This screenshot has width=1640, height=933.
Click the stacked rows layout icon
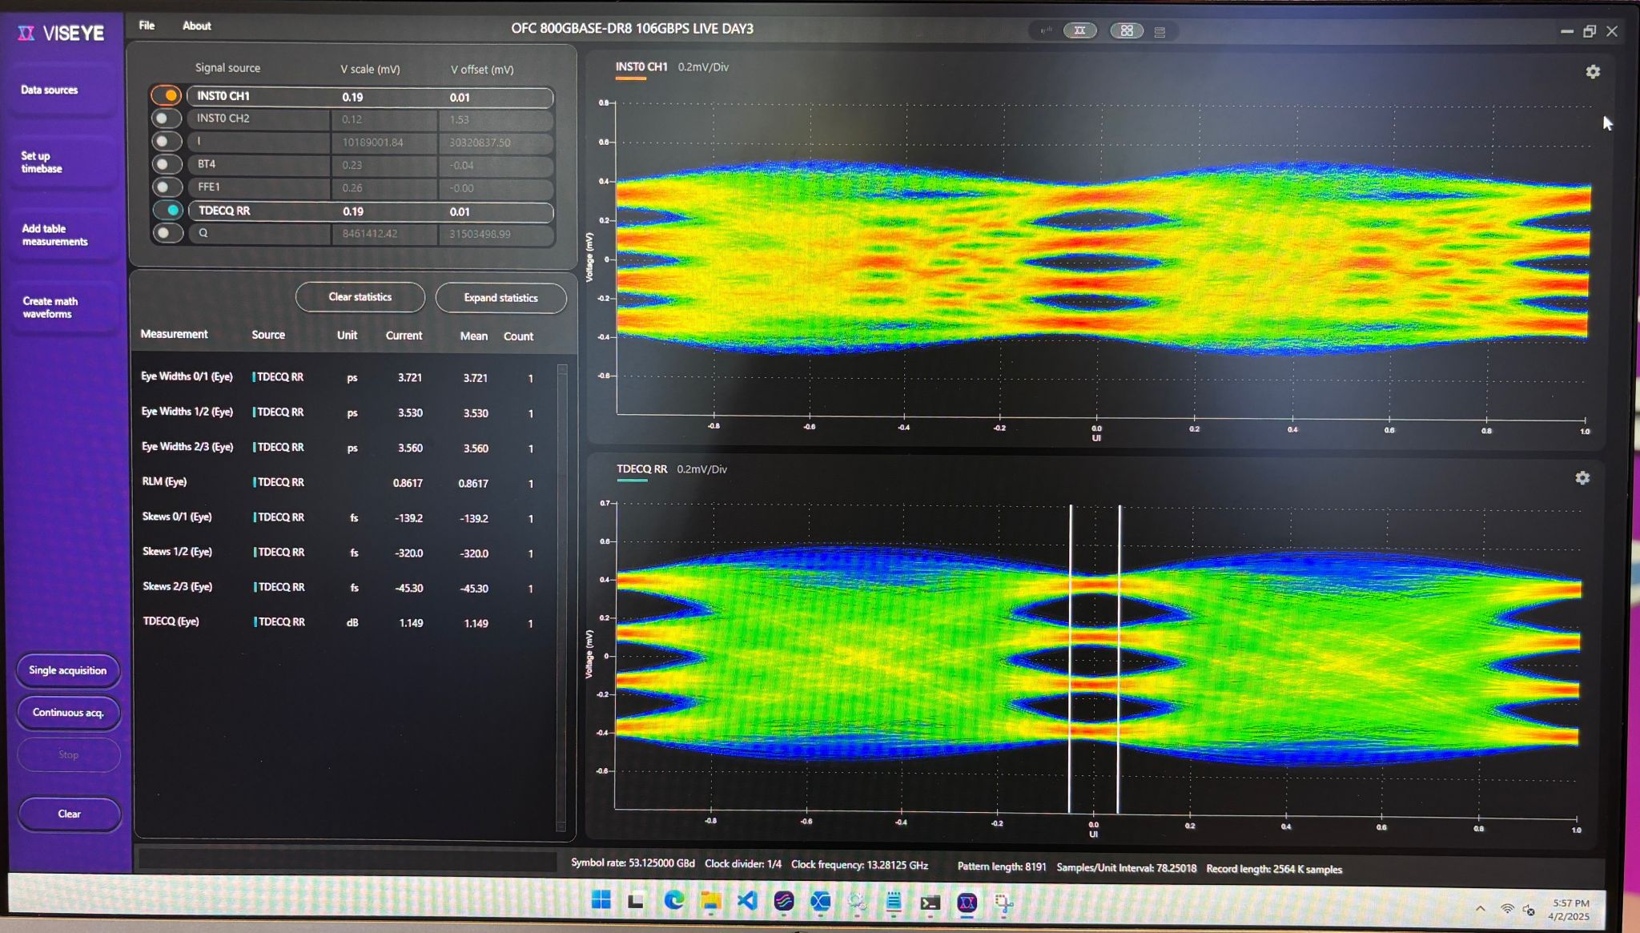pos(1160,32)
